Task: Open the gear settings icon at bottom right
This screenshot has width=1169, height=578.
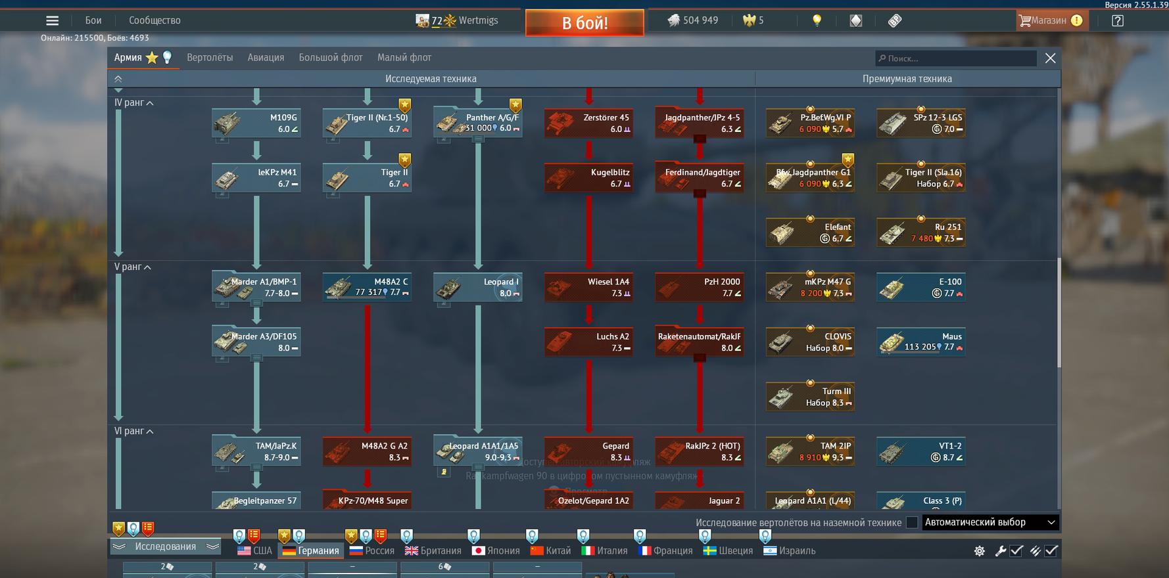Action: click(979, 551)
